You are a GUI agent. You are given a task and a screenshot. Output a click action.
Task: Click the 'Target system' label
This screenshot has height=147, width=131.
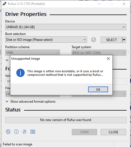(81, 47)
